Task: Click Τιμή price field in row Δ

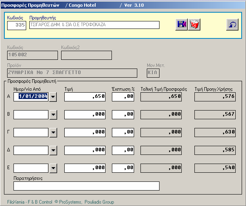Action: coord(85,151)
